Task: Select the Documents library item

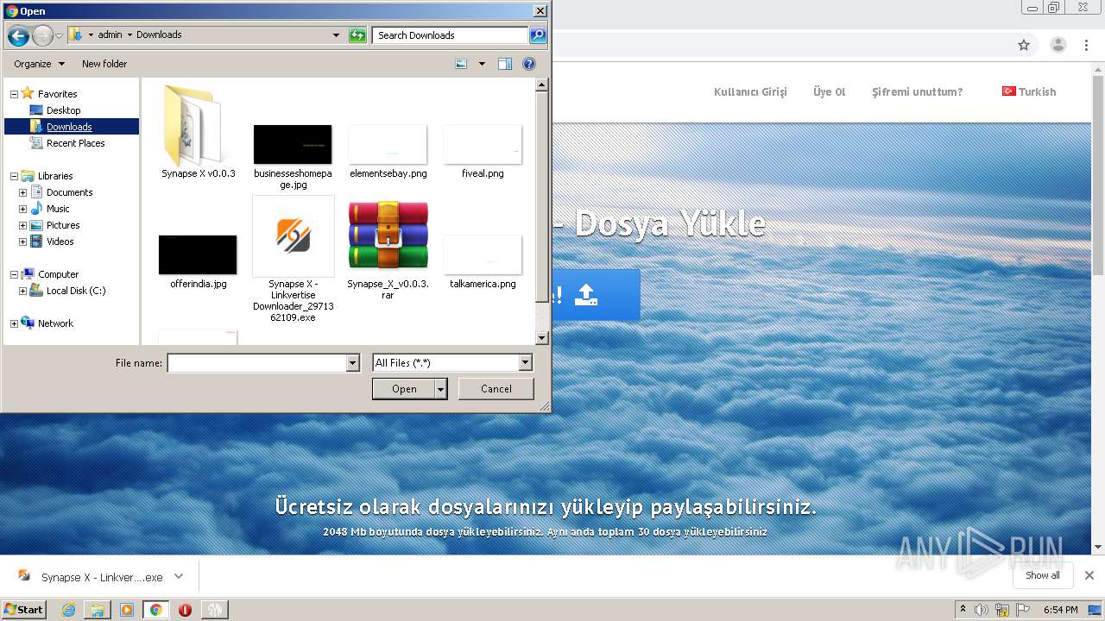Action: (x=69, y=192)
